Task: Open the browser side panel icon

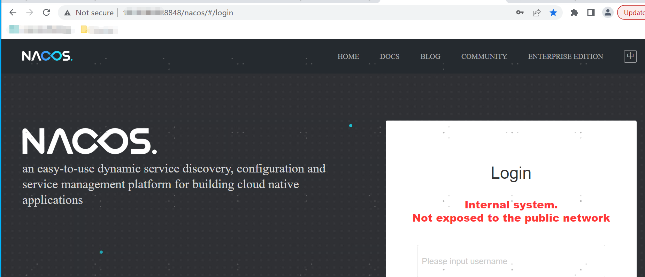Action: point(591,13)
